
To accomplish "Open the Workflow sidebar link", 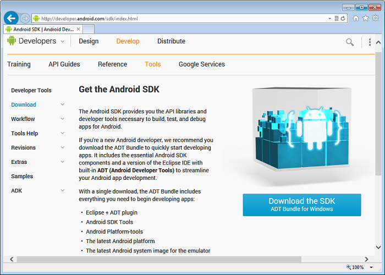I will (x=23, y=119).
